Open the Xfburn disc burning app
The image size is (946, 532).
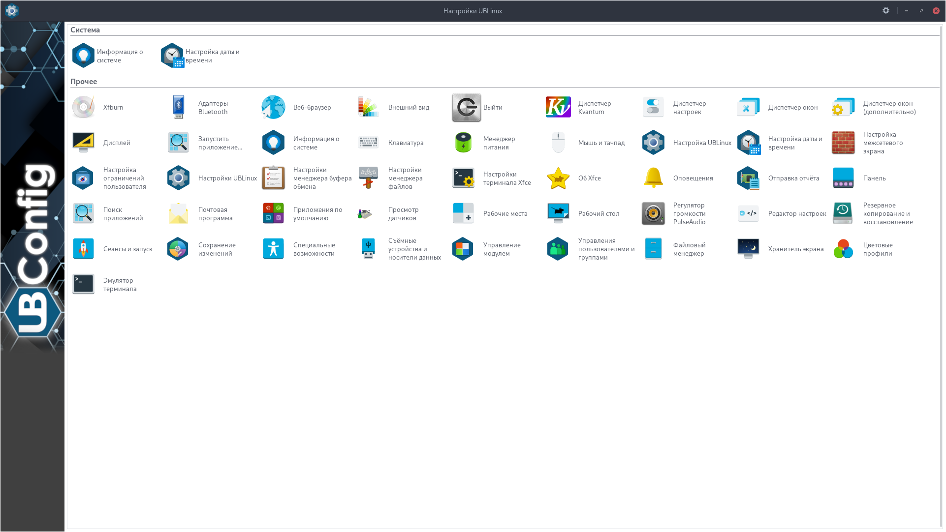[84, 107]
